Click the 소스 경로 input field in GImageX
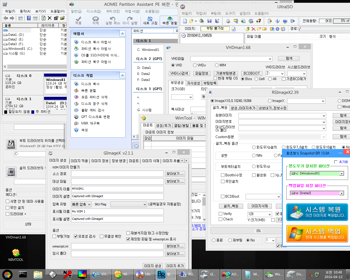 117,174
